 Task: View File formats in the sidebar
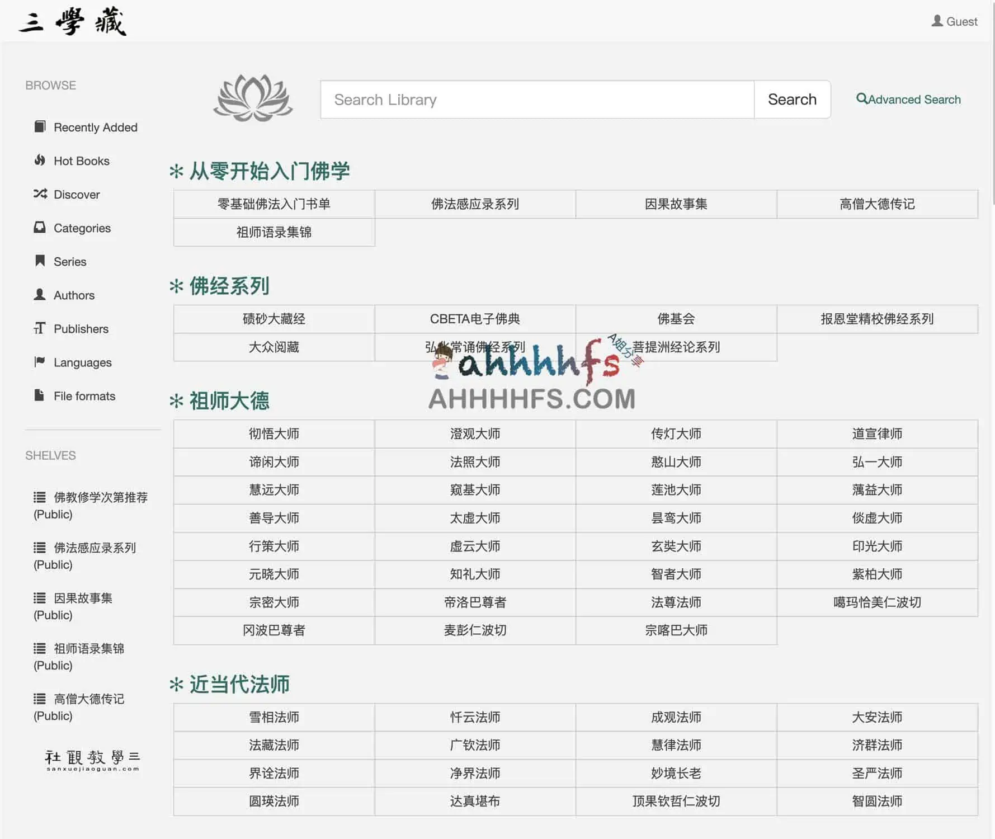point(84,395)
